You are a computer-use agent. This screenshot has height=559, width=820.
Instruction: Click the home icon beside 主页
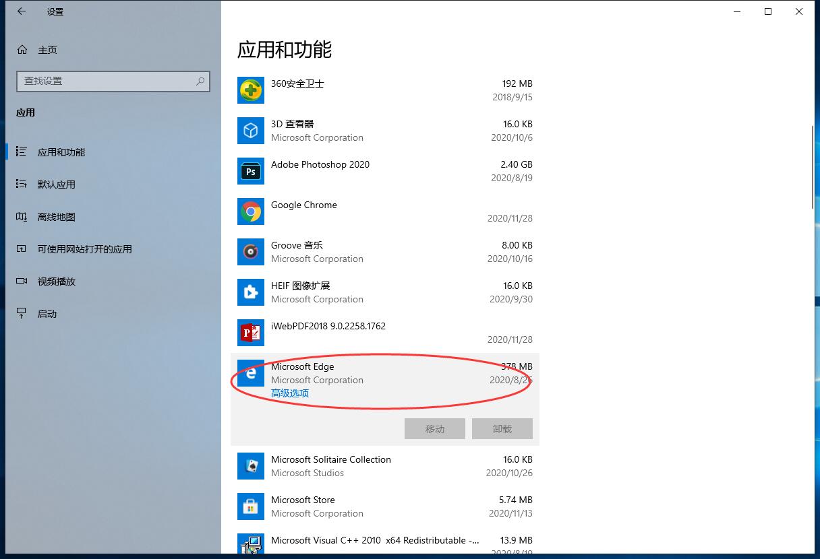22,50
